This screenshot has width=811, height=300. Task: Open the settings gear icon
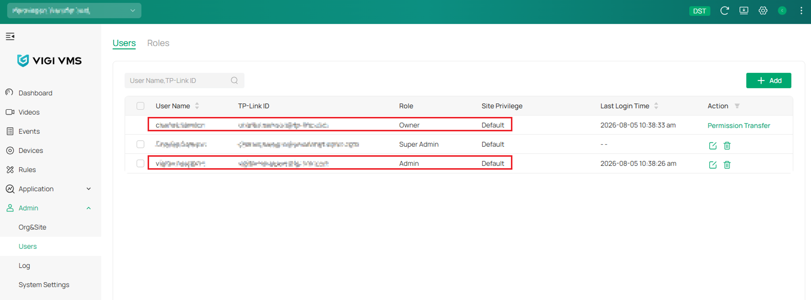[763, 11]
